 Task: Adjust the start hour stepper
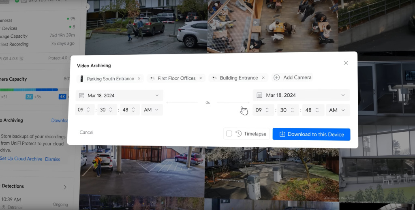click(x=88, y=110)
